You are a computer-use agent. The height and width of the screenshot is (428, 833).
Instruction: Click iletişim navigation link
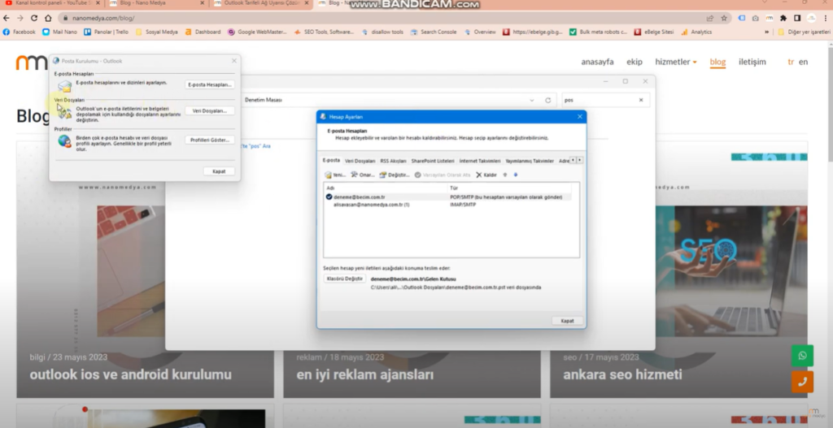pyautogui.click(x=752, y=62)
